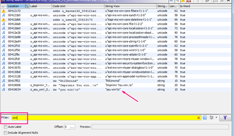Image resolution: width=234 pixels, height=136 pixels.
Task: Click the Offset value field
Action: pos(69,127)
